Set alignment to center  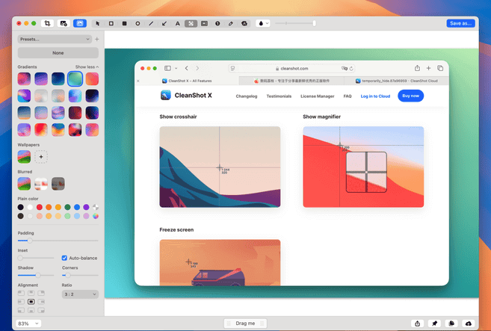pyautogui.click(x=31, y=302)
